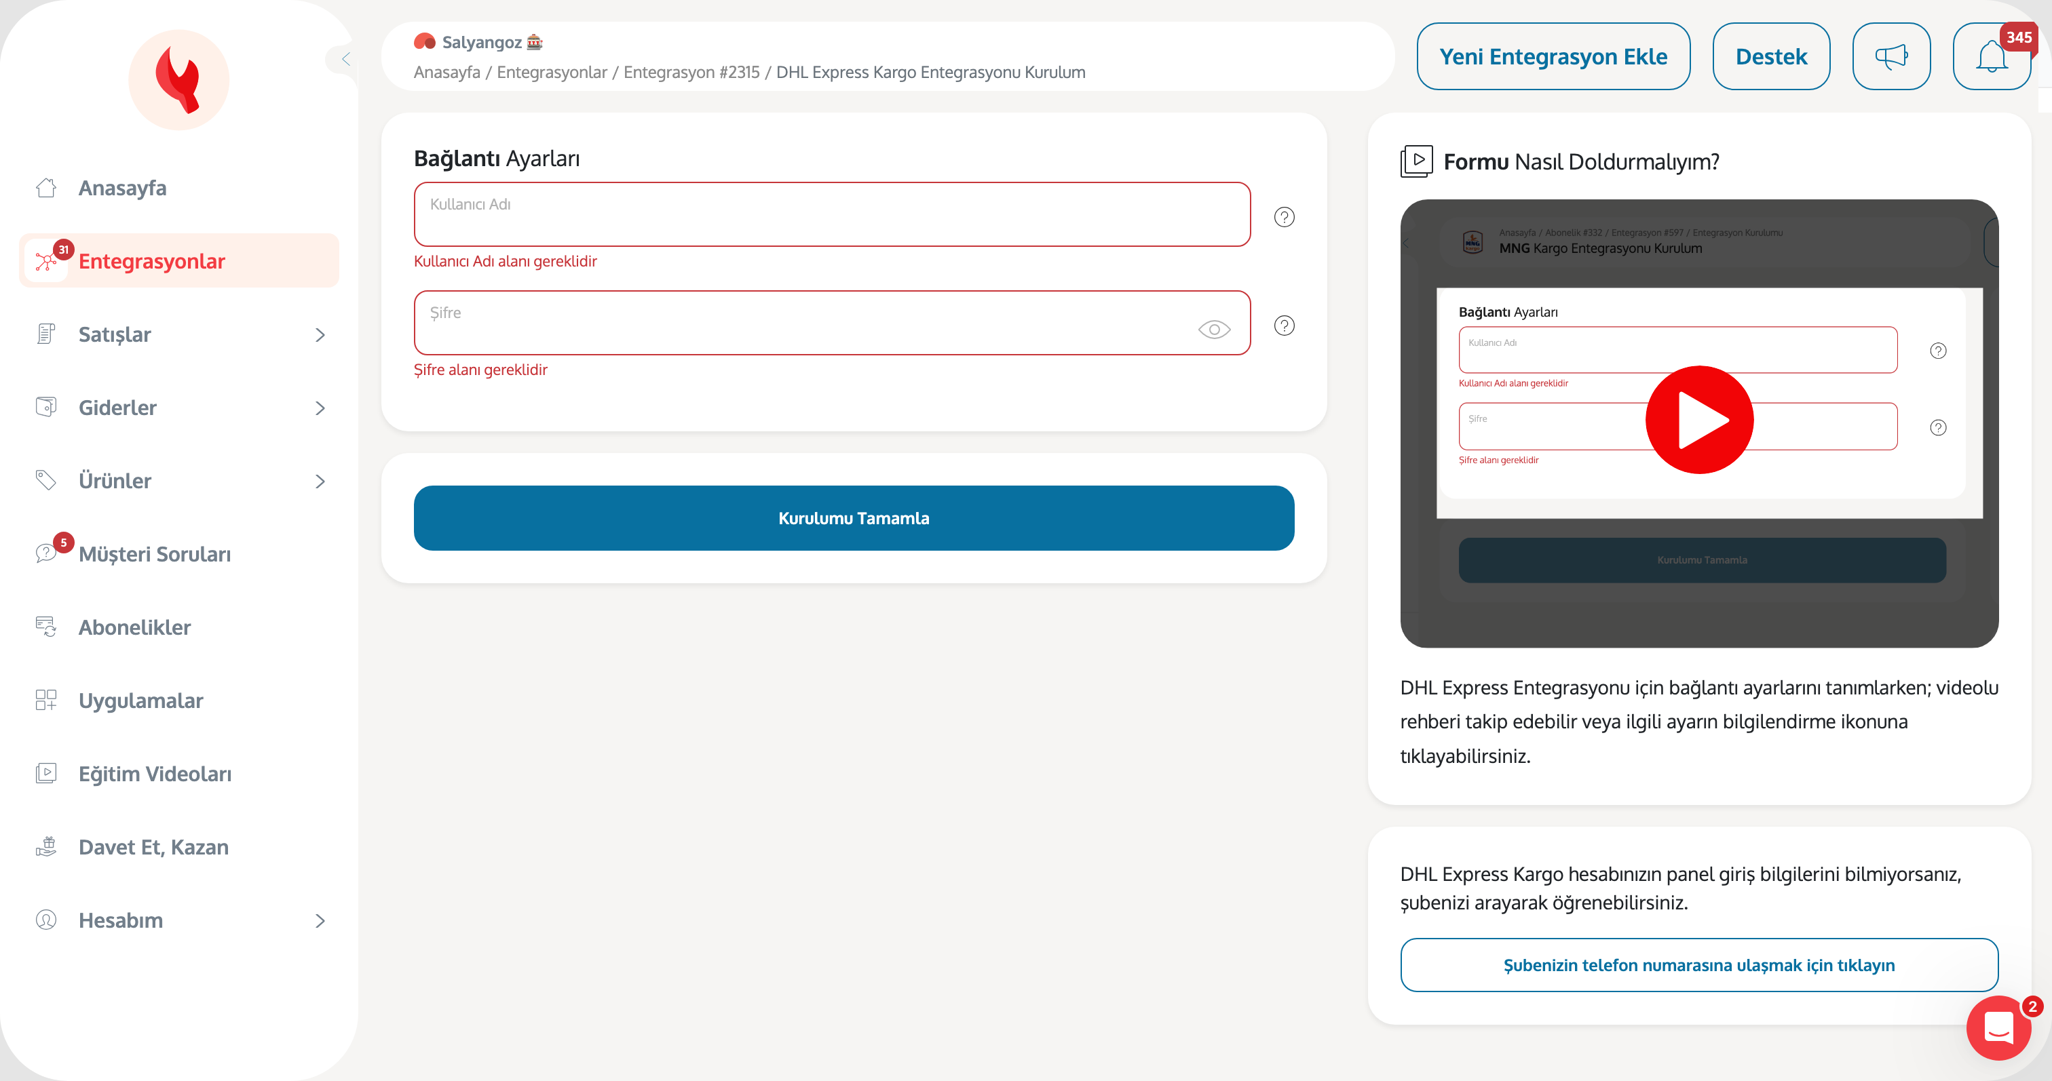Collapse the sidebar with the arrow icon
Screen dimensions: 2052x1081
pyautogui.click(x=345, y=59)
